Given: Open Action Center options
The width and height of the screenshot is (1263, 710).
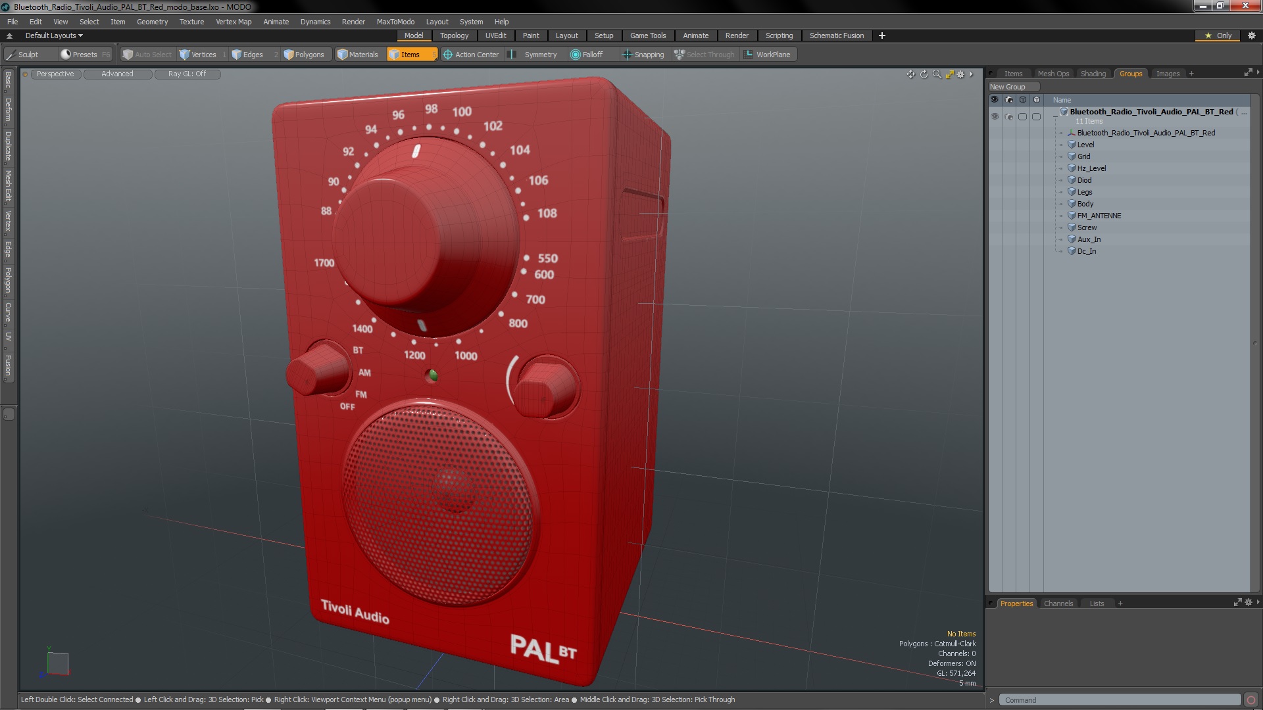Looking at the screenshot, I should click(471, 55).
